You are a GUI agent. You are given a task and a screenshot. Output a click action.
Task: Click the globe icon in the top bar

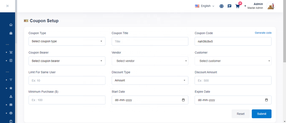point(221,6)
